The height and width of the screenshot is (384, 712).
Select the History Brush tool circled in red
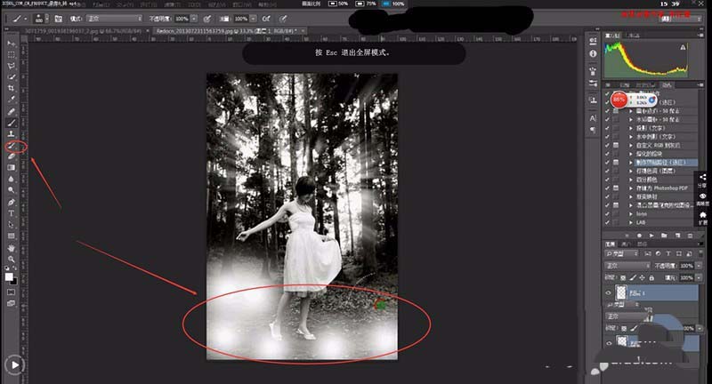pyautogui.click(x=12, y=145)
